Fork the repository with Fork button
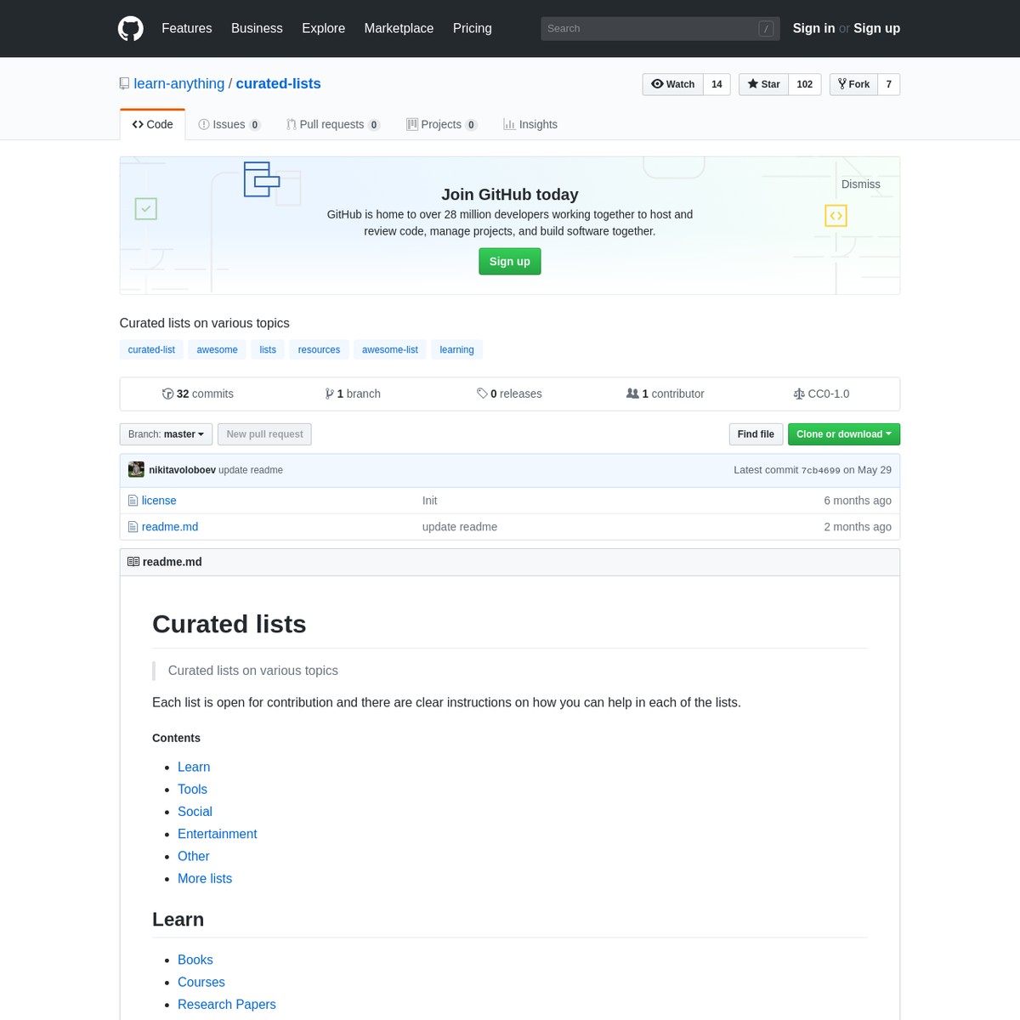1020x1020 pixels. (853, 84)
